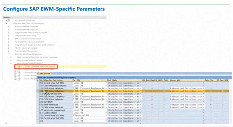Toggle GR fr. EWM checkbox for warehouse 101

(x=164, y=88)
